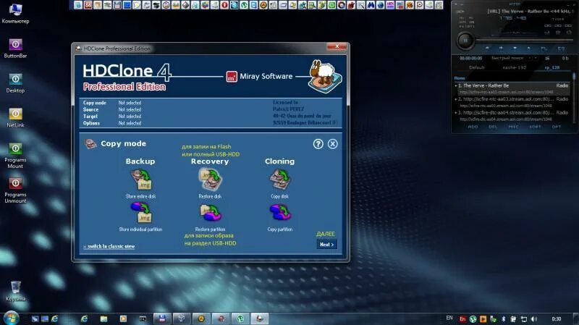Open the Programs Mount desktop icon
This screenshot has height=325, width=579.
click(x=15, y=156)
